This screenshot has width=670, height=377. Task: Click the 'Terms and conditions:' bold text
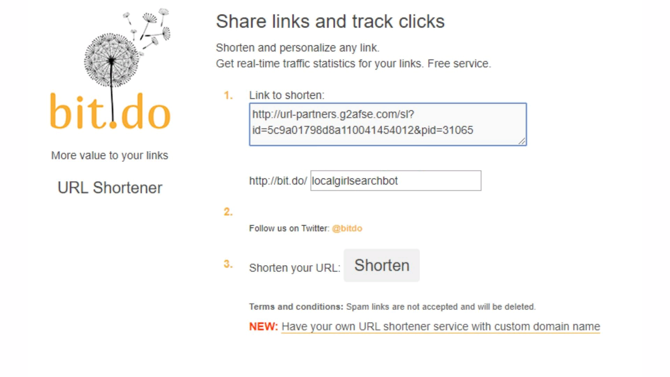(296, 307)
